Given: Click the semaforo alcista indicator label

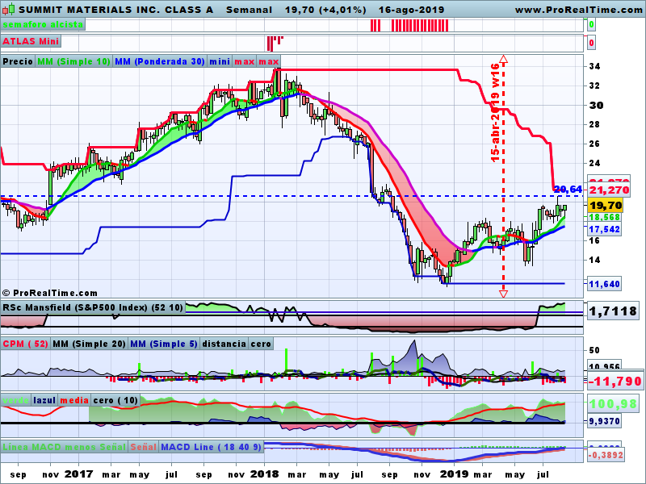Looking at the screenshot, I should (43, 25).
